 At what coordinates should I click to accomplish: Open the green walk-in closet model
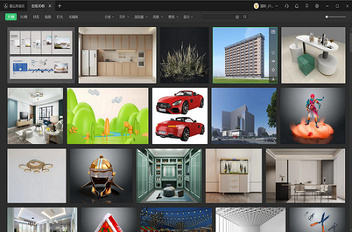click(169, 176)
